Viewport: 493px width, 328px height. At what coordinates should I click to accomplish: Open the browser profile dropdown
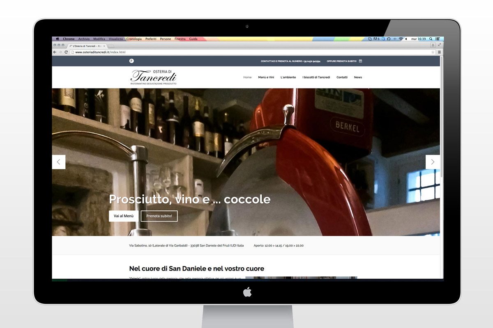(x=433, y=45)
